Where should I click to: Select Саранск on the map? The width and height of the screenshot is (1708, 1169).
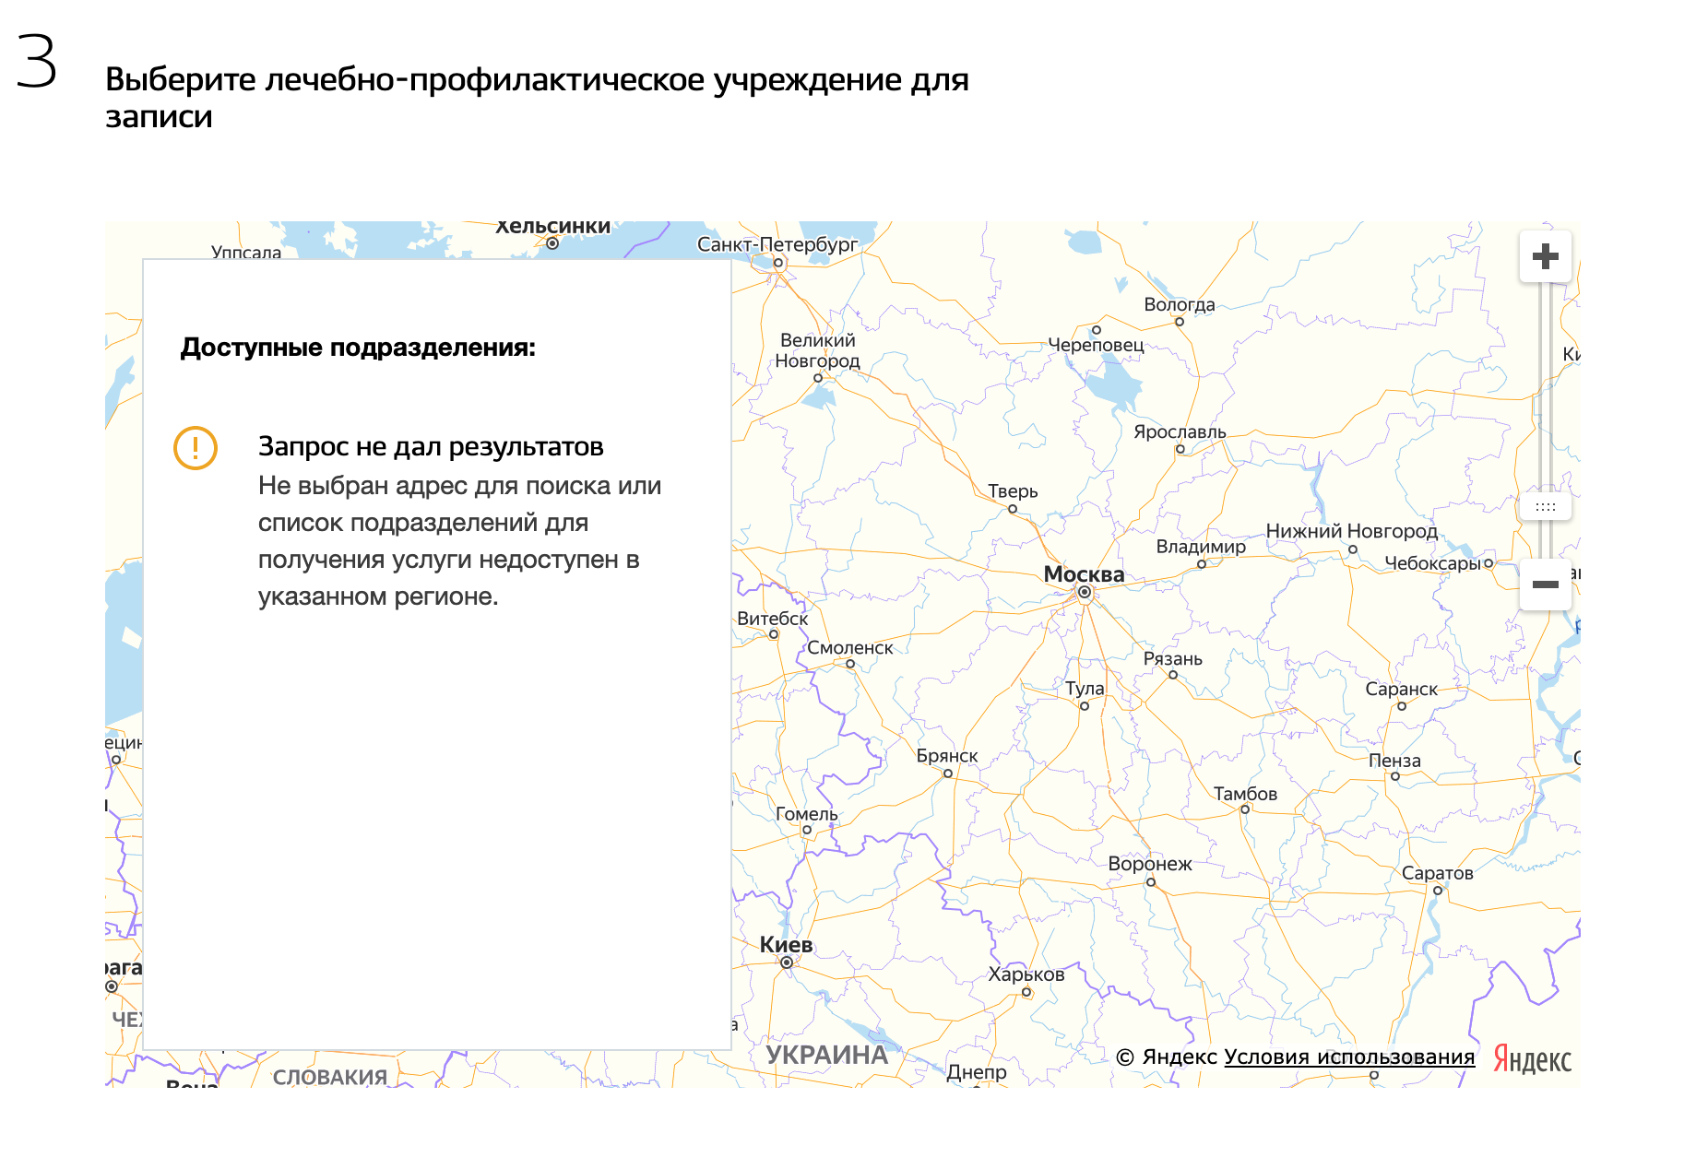pos(1401,690)
